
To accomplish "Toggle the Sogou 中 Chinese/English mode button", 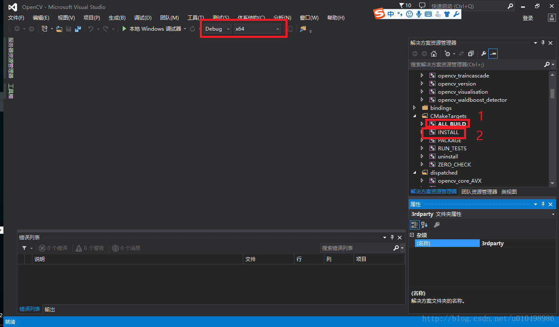I will pos(391,14).
